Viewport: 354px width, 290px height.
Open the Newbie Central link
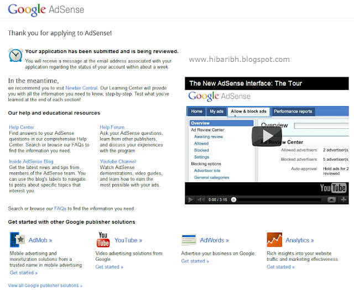pos(82,88)
